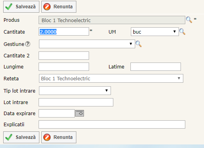Open unit search magnifier next to UM
The width and height of the screenshot is (204, 148).
tap(182, 32)
